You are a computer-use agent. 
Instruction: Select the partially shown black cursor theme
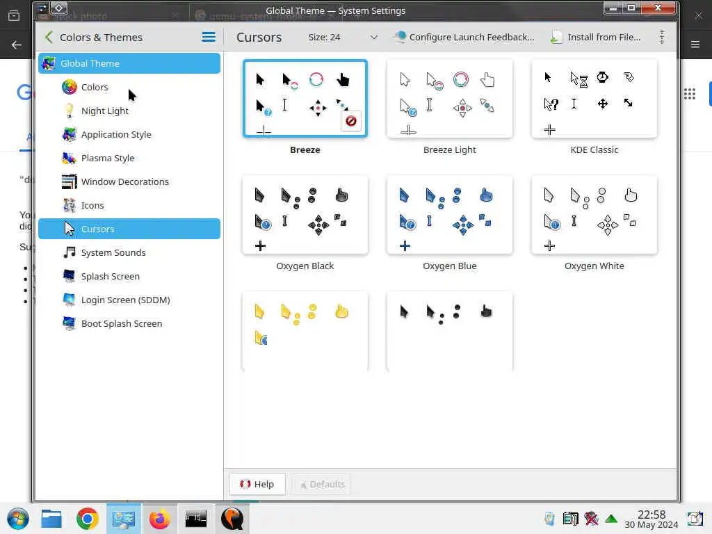point(450,332)
